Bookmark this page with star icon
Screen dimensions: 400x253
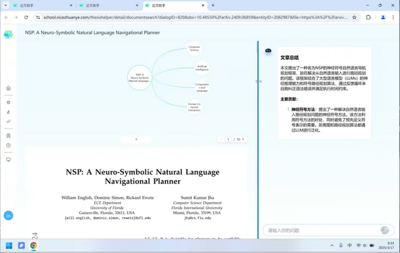pos(354,17)
